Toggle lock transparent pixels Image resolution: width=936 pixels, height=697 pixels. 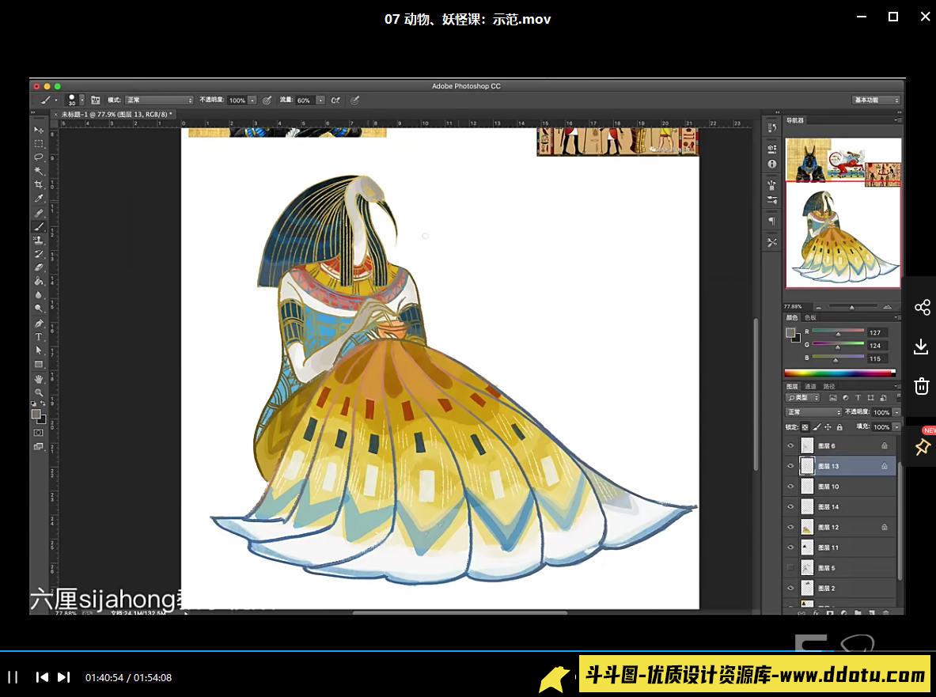tap(805, 427)
